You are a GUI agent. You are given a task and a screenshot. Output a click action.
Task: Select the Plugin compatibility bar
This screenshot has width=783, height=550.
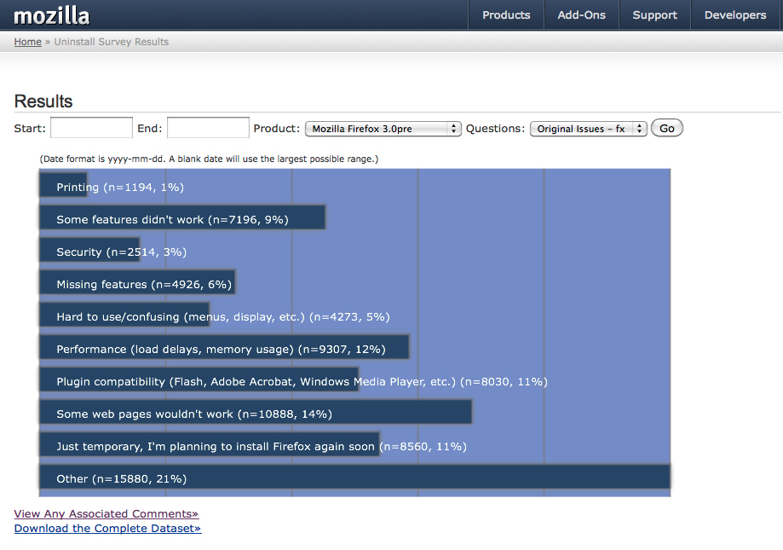199,380
